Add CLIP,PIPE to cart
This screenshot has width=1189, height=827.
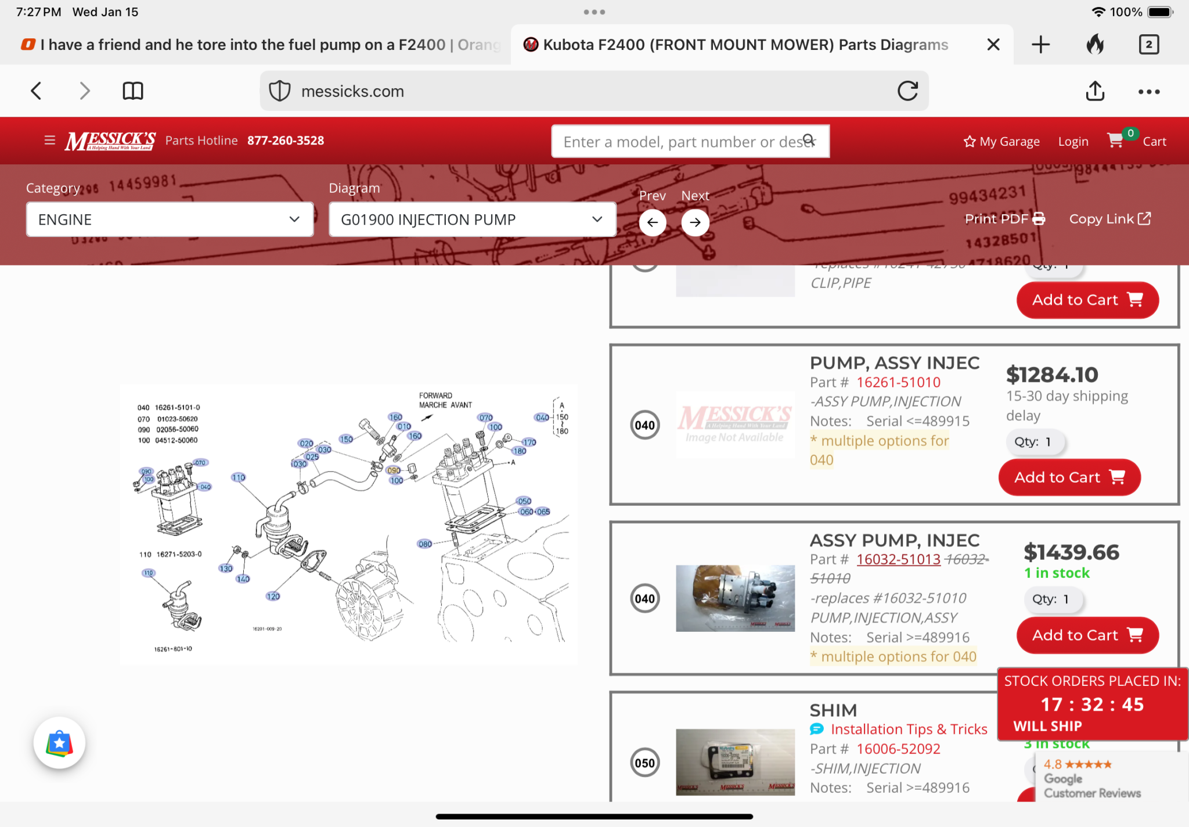pos(1087,300)
